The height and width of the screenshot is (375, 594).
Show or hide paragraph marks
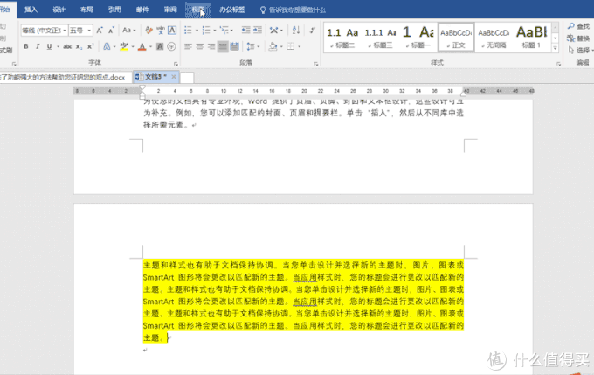pyautogui.click(x=312, y=30)
